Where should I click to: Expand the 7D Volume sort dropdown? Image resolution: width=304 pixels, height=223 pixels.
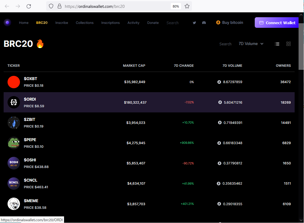tap(251, 44)
